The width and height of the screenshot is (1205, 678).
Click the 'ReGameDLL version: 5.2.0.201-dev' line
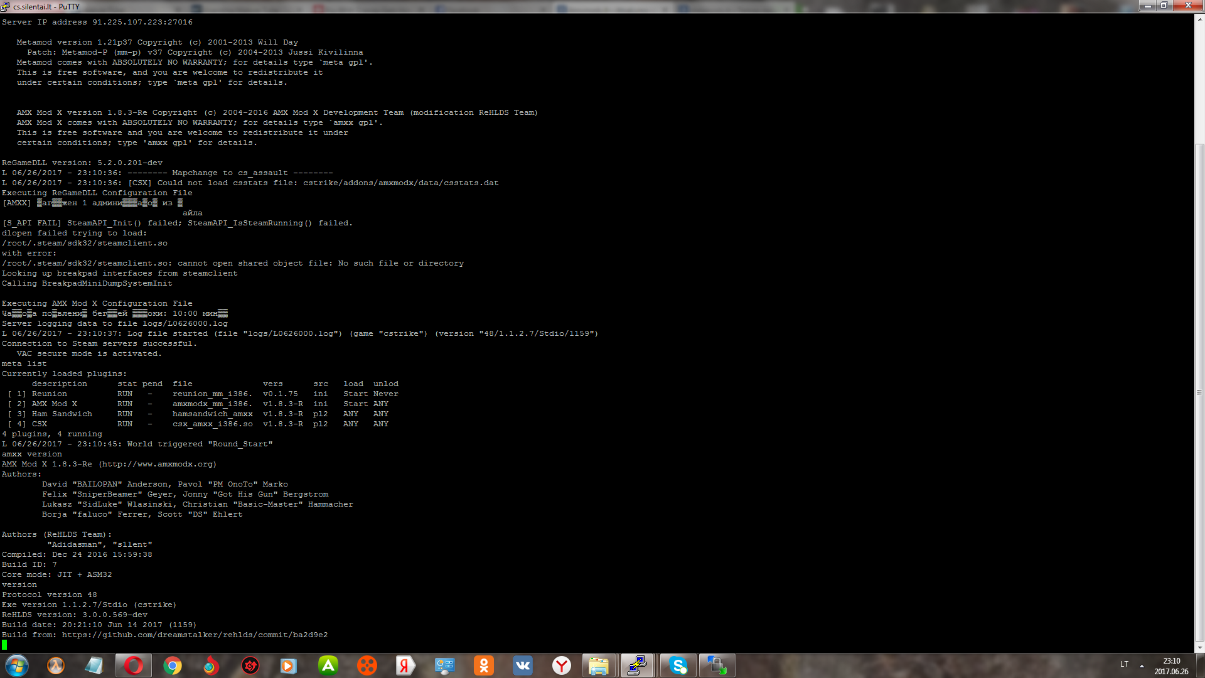pyautogui.click(x=82, y=163)
